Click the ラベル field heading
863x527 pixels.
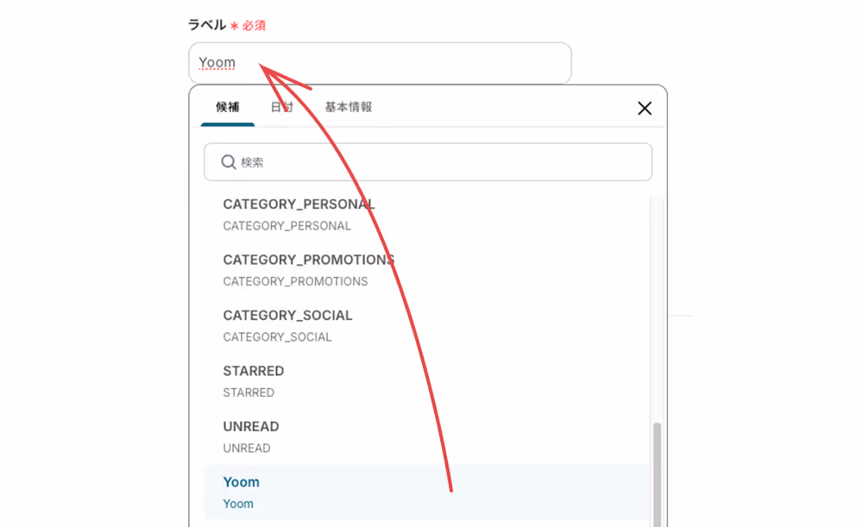click(207, 25)
